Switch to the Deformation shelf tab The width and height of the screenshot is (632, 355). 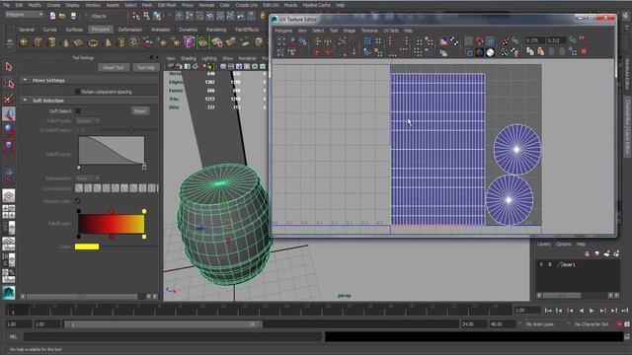[130, 30]
